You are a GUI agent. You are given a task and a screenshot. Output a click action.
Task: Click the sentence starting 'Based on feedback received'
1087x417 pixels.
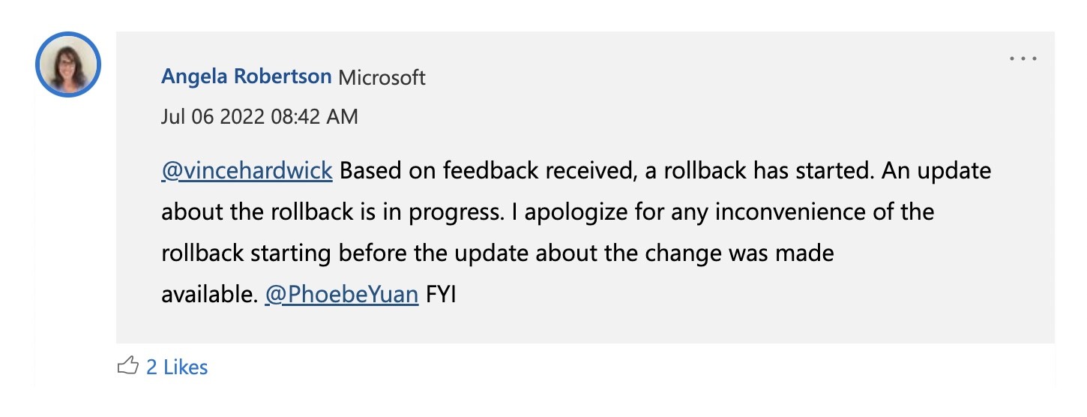[x=607, y=171]
